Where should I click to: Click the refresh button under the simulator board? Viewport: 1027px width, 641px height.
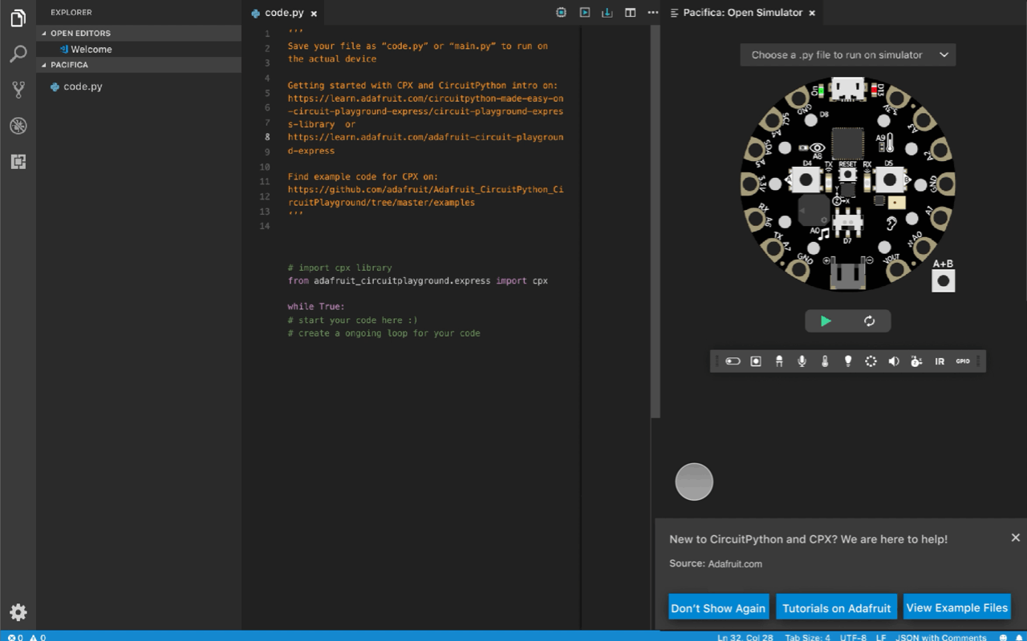[x=869, y=321]
